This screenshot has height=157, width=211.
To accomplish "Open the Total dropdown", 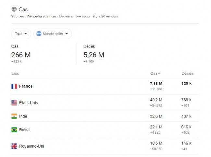I will (21, 34).
